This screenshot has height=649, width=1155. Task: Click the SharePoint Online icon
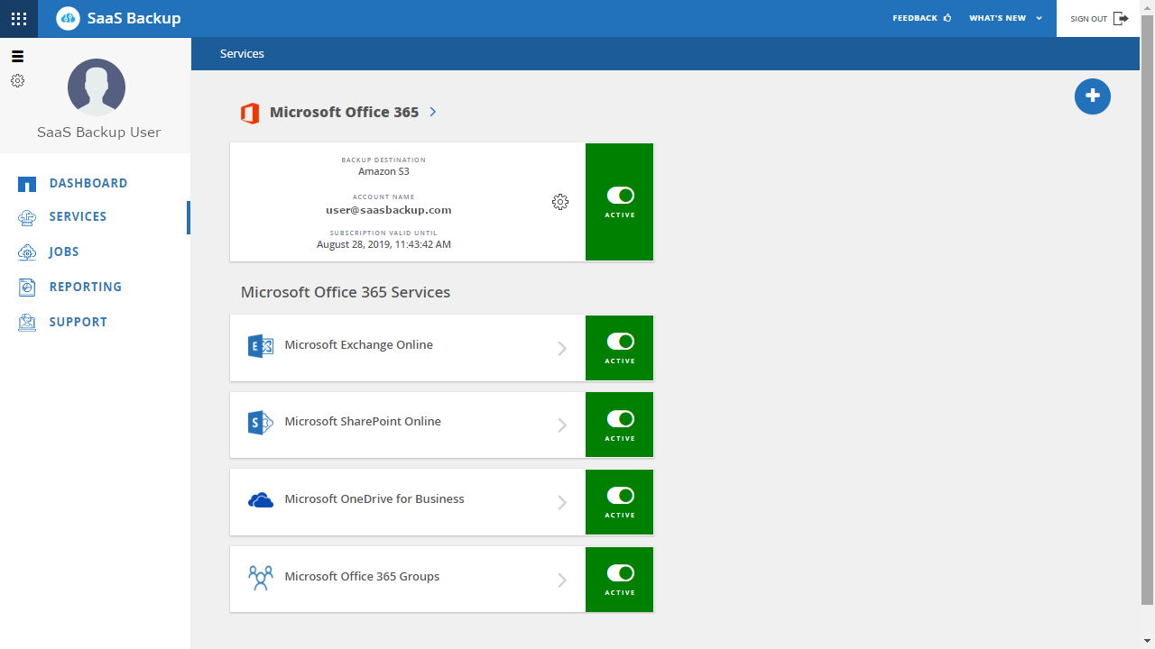click(261, 423)
